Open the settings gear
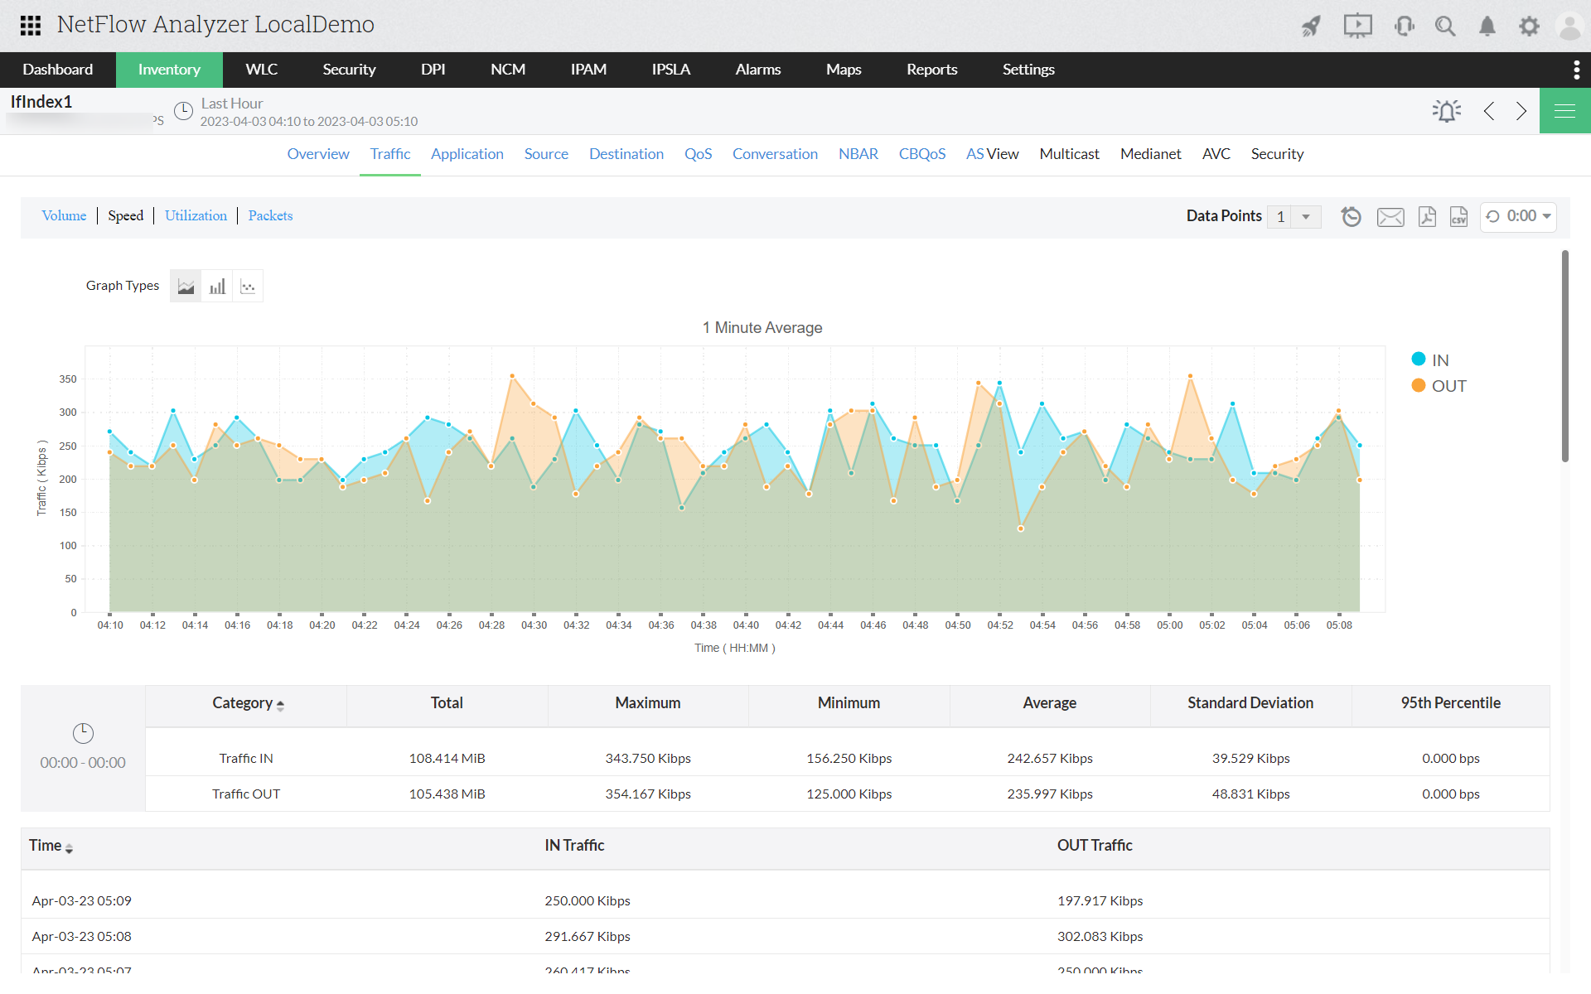Image resolution: width=1591 pixels, height=994 pixels. pyautogui.click(x=1530, y=26)
